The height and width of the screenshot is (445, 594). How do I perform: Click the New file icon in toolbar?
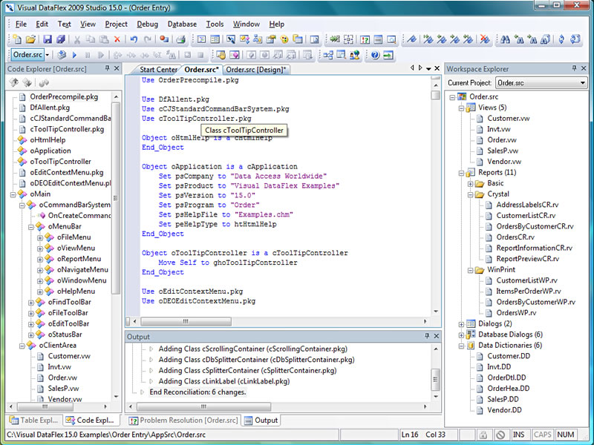click(x=16, y=39)
